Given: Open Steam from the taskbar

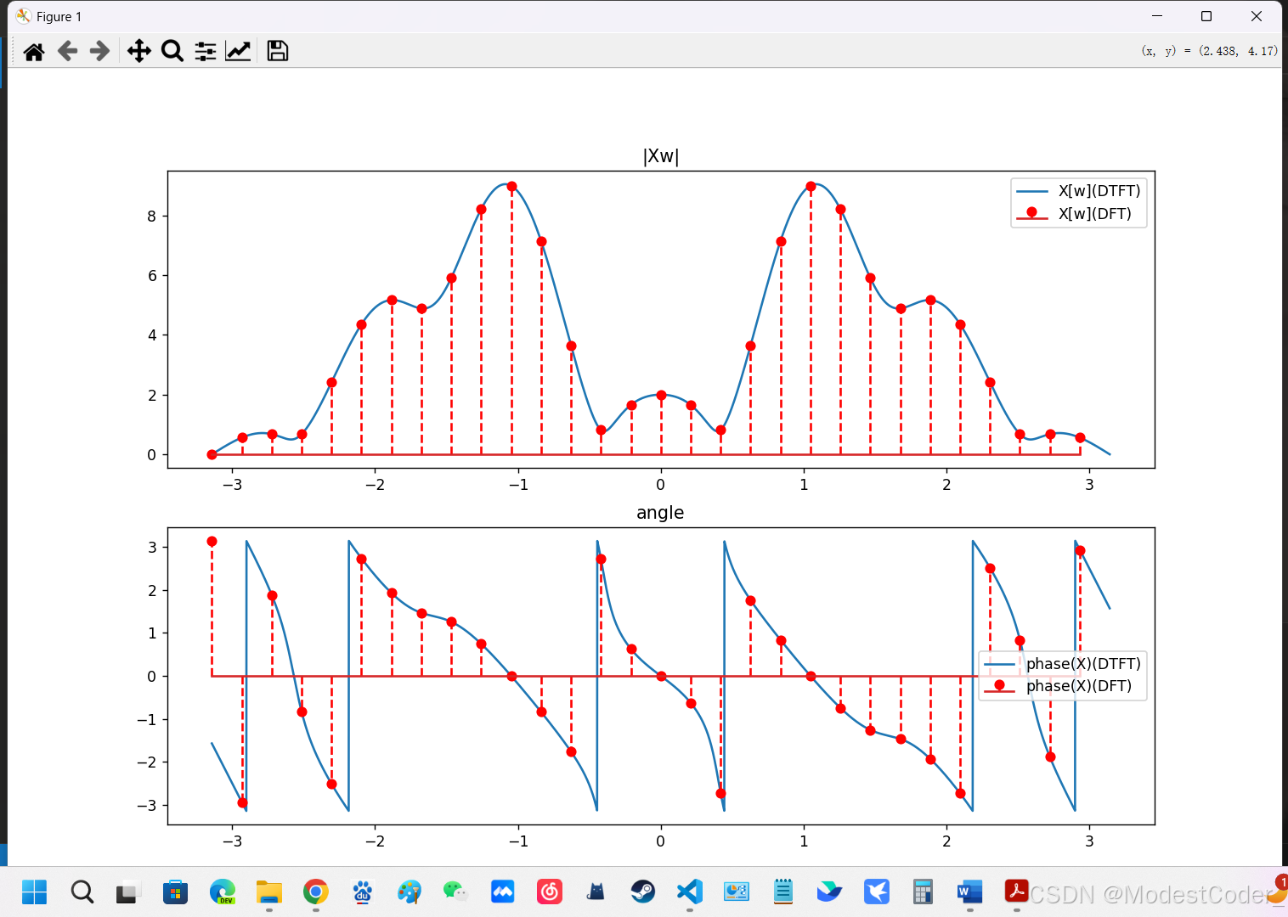Looking at the screenshot, I should [643, 892].
